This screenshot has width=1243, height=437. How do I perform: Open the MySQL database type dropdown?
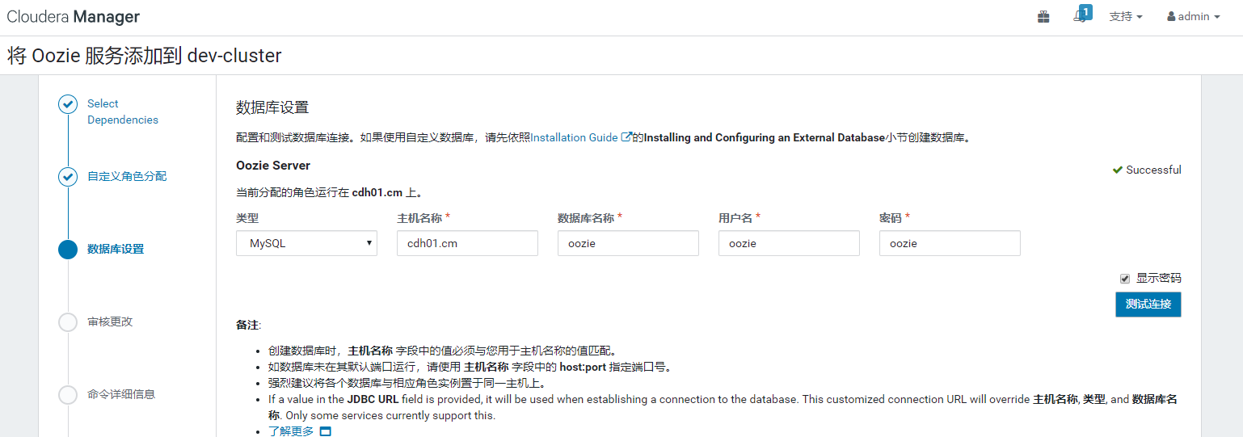click(x=306, y=243)
